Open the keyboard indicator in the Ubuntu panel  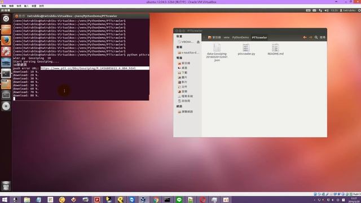point(308,10)
